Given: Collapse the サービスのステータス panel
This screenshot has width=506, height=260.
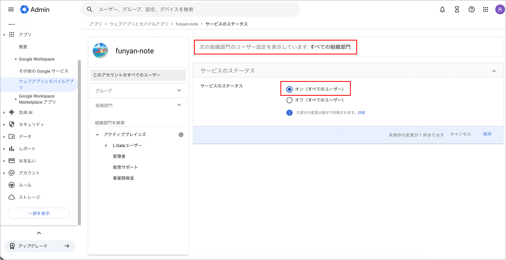Looking at the screenshot, I should [x=494, y=71].
